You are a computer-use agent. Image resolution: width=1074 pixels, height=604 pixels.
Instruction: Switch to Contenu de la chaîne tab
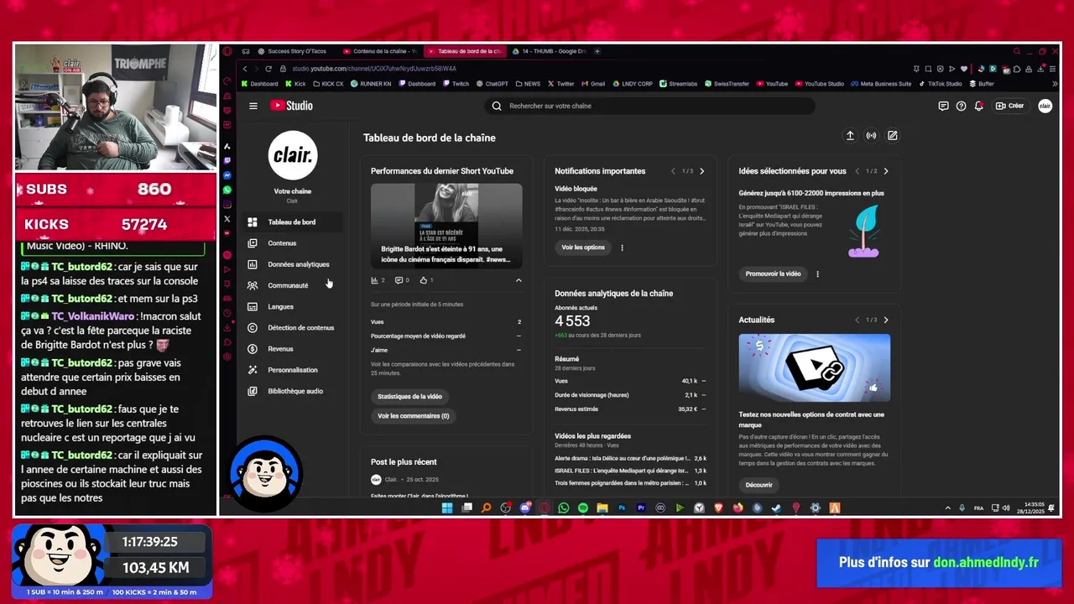(x=381, y=51)
